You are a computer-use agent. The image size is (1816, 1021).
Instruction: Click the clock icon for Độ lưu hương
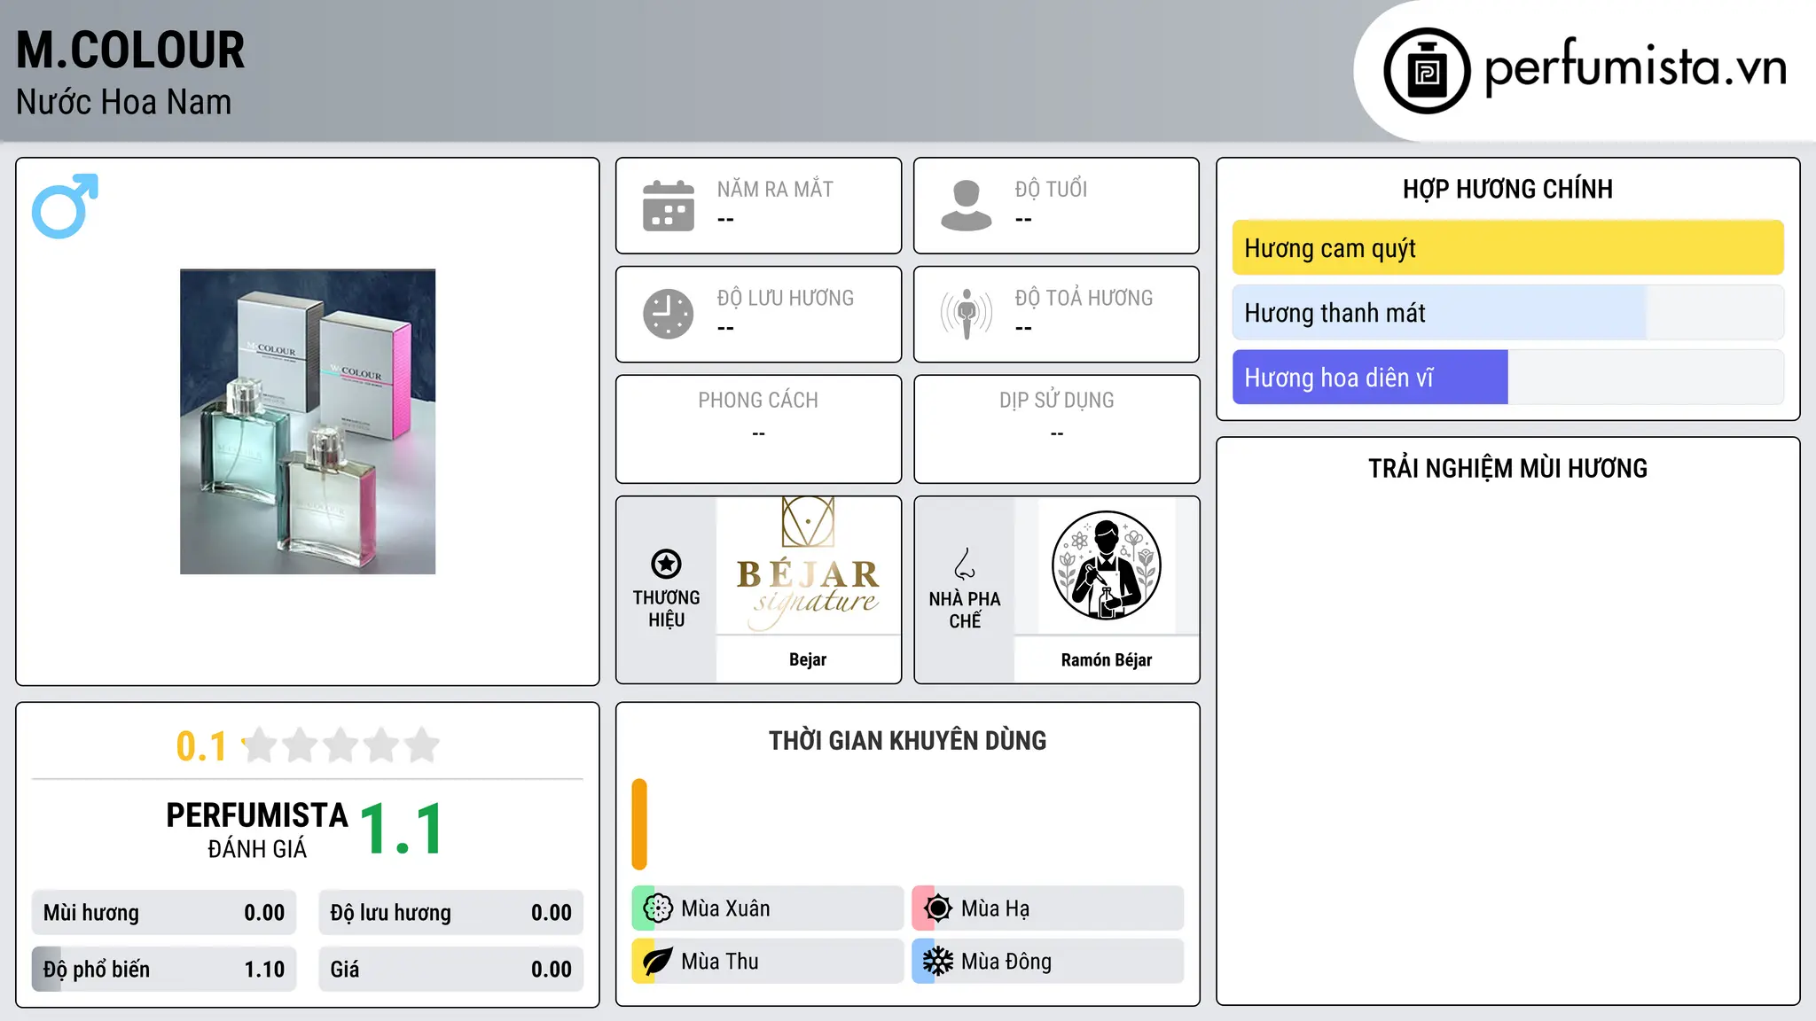(669, 314)
